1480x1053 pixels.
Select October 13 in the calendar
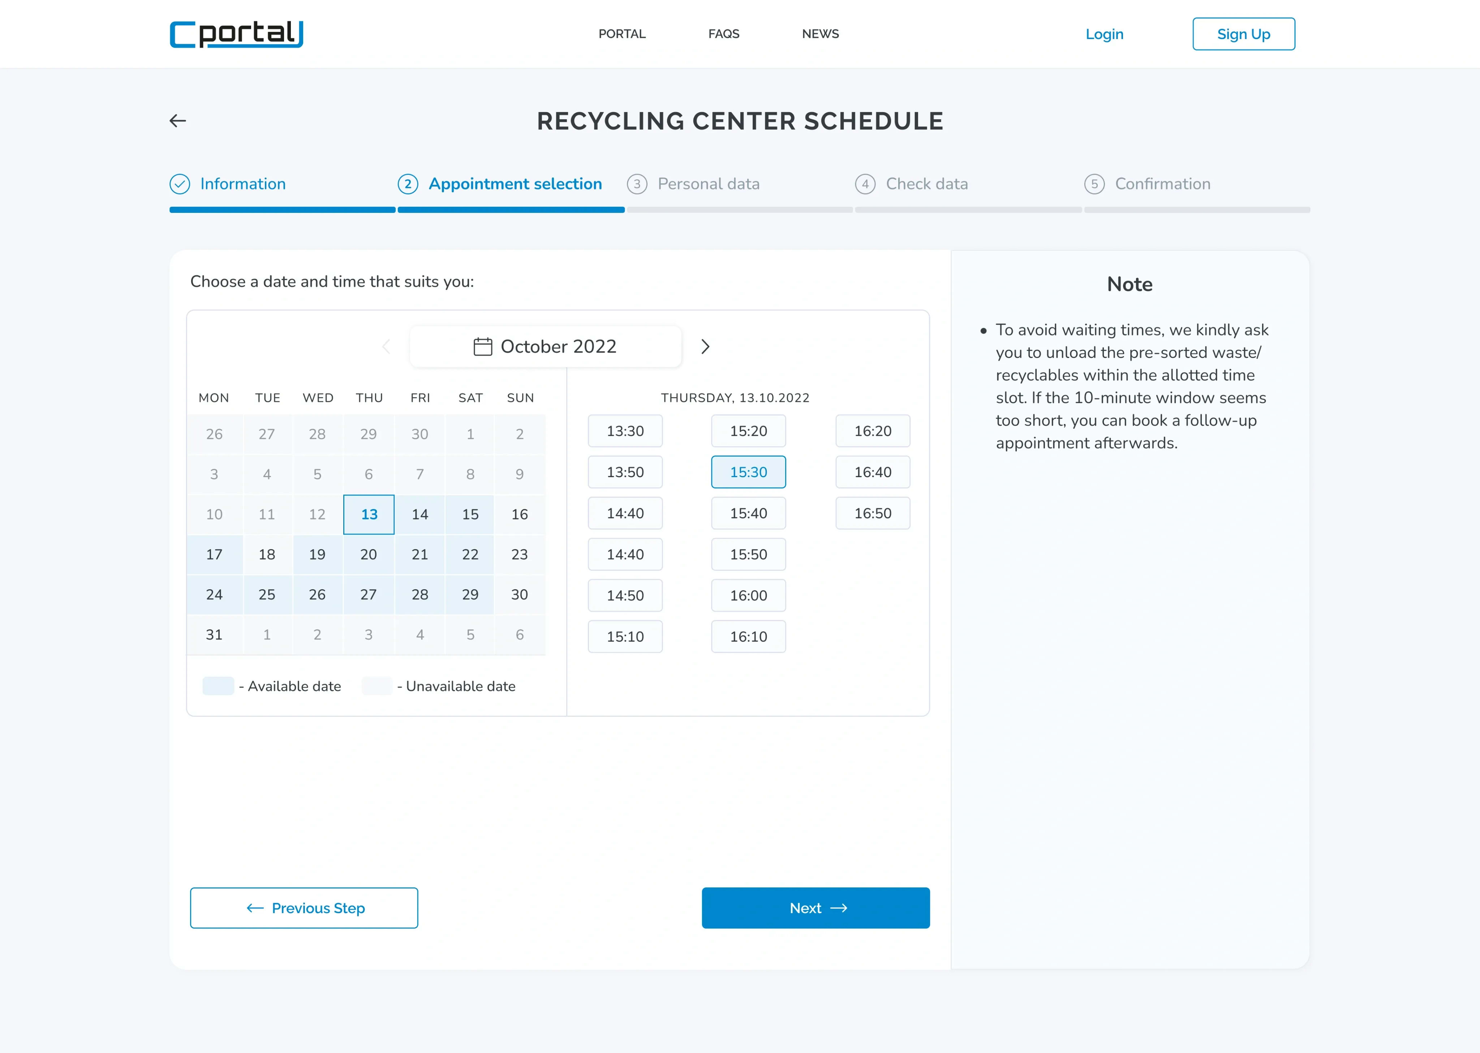(369, 514)
